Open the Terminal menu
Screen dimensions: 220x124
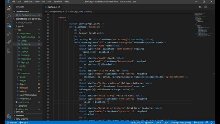click(58, 1)
